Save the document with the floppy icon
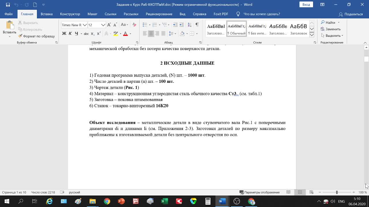369x207 pixels. (8, 5)
